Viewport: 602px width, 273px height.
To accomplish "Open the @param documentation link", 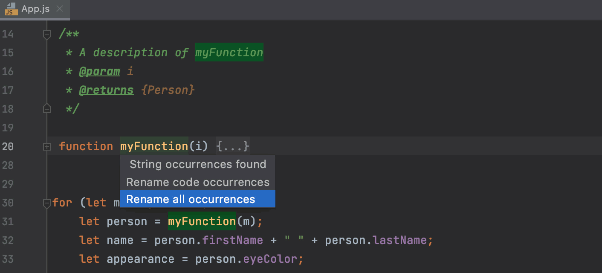I will tap(100, 71).
